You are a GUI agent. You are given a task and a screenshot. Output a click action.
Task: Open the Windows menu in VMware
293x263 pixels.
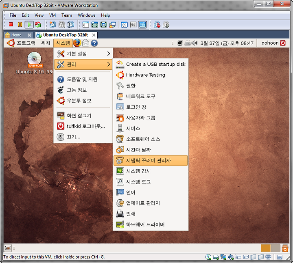pyautogui.click(x=87, y=15)
